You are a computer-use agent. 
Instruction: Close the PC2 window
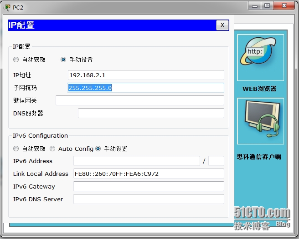click(x=284, y=6)
